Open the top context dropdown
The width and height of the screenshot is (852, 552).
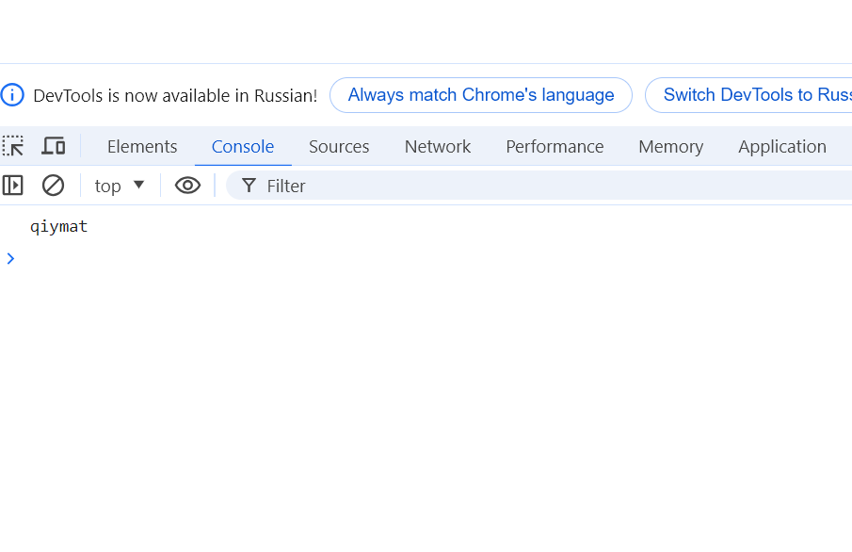[x=120, y=186]
